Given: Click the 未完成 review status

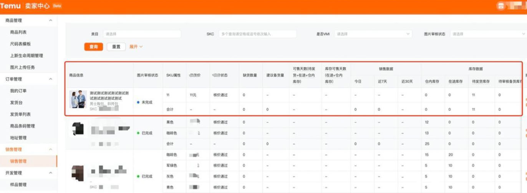Looking at the screenshot, I should click(x=145, y=102).
